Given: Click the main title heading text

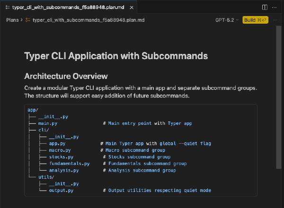Looking at the screenshot, I should point(116,56).
